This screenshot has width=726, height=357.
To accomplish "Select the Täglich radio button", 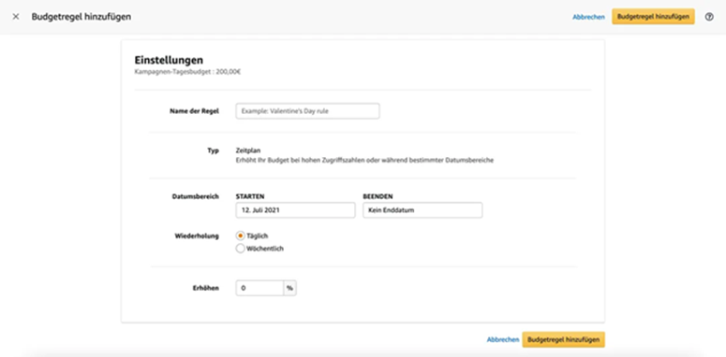I will 241,236.
